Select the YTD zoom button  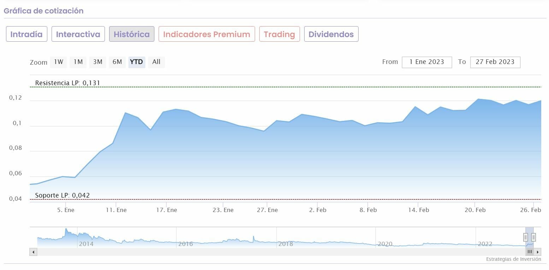[x=136, y=62]
